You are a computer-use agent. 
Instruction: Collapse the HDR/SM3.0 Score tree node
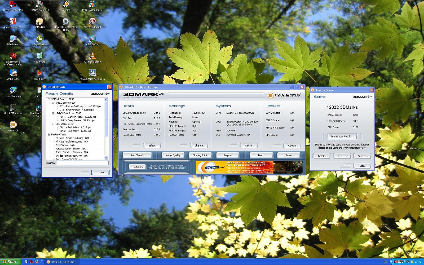[x=53, y=113]
